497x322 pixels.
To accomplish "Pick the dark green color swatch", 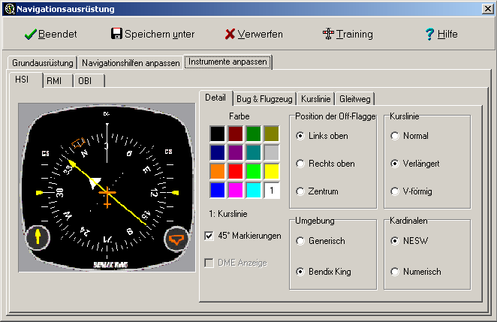I will pos(254,134).
